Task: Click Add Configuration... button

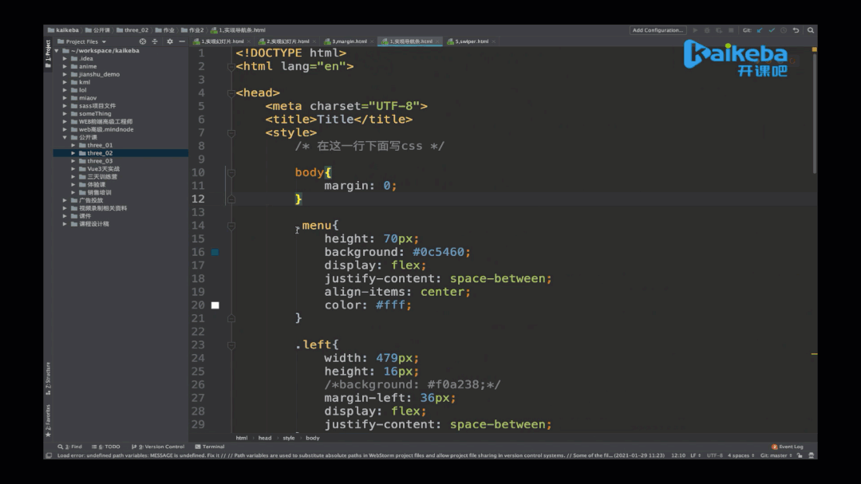Action: point(658,30)
